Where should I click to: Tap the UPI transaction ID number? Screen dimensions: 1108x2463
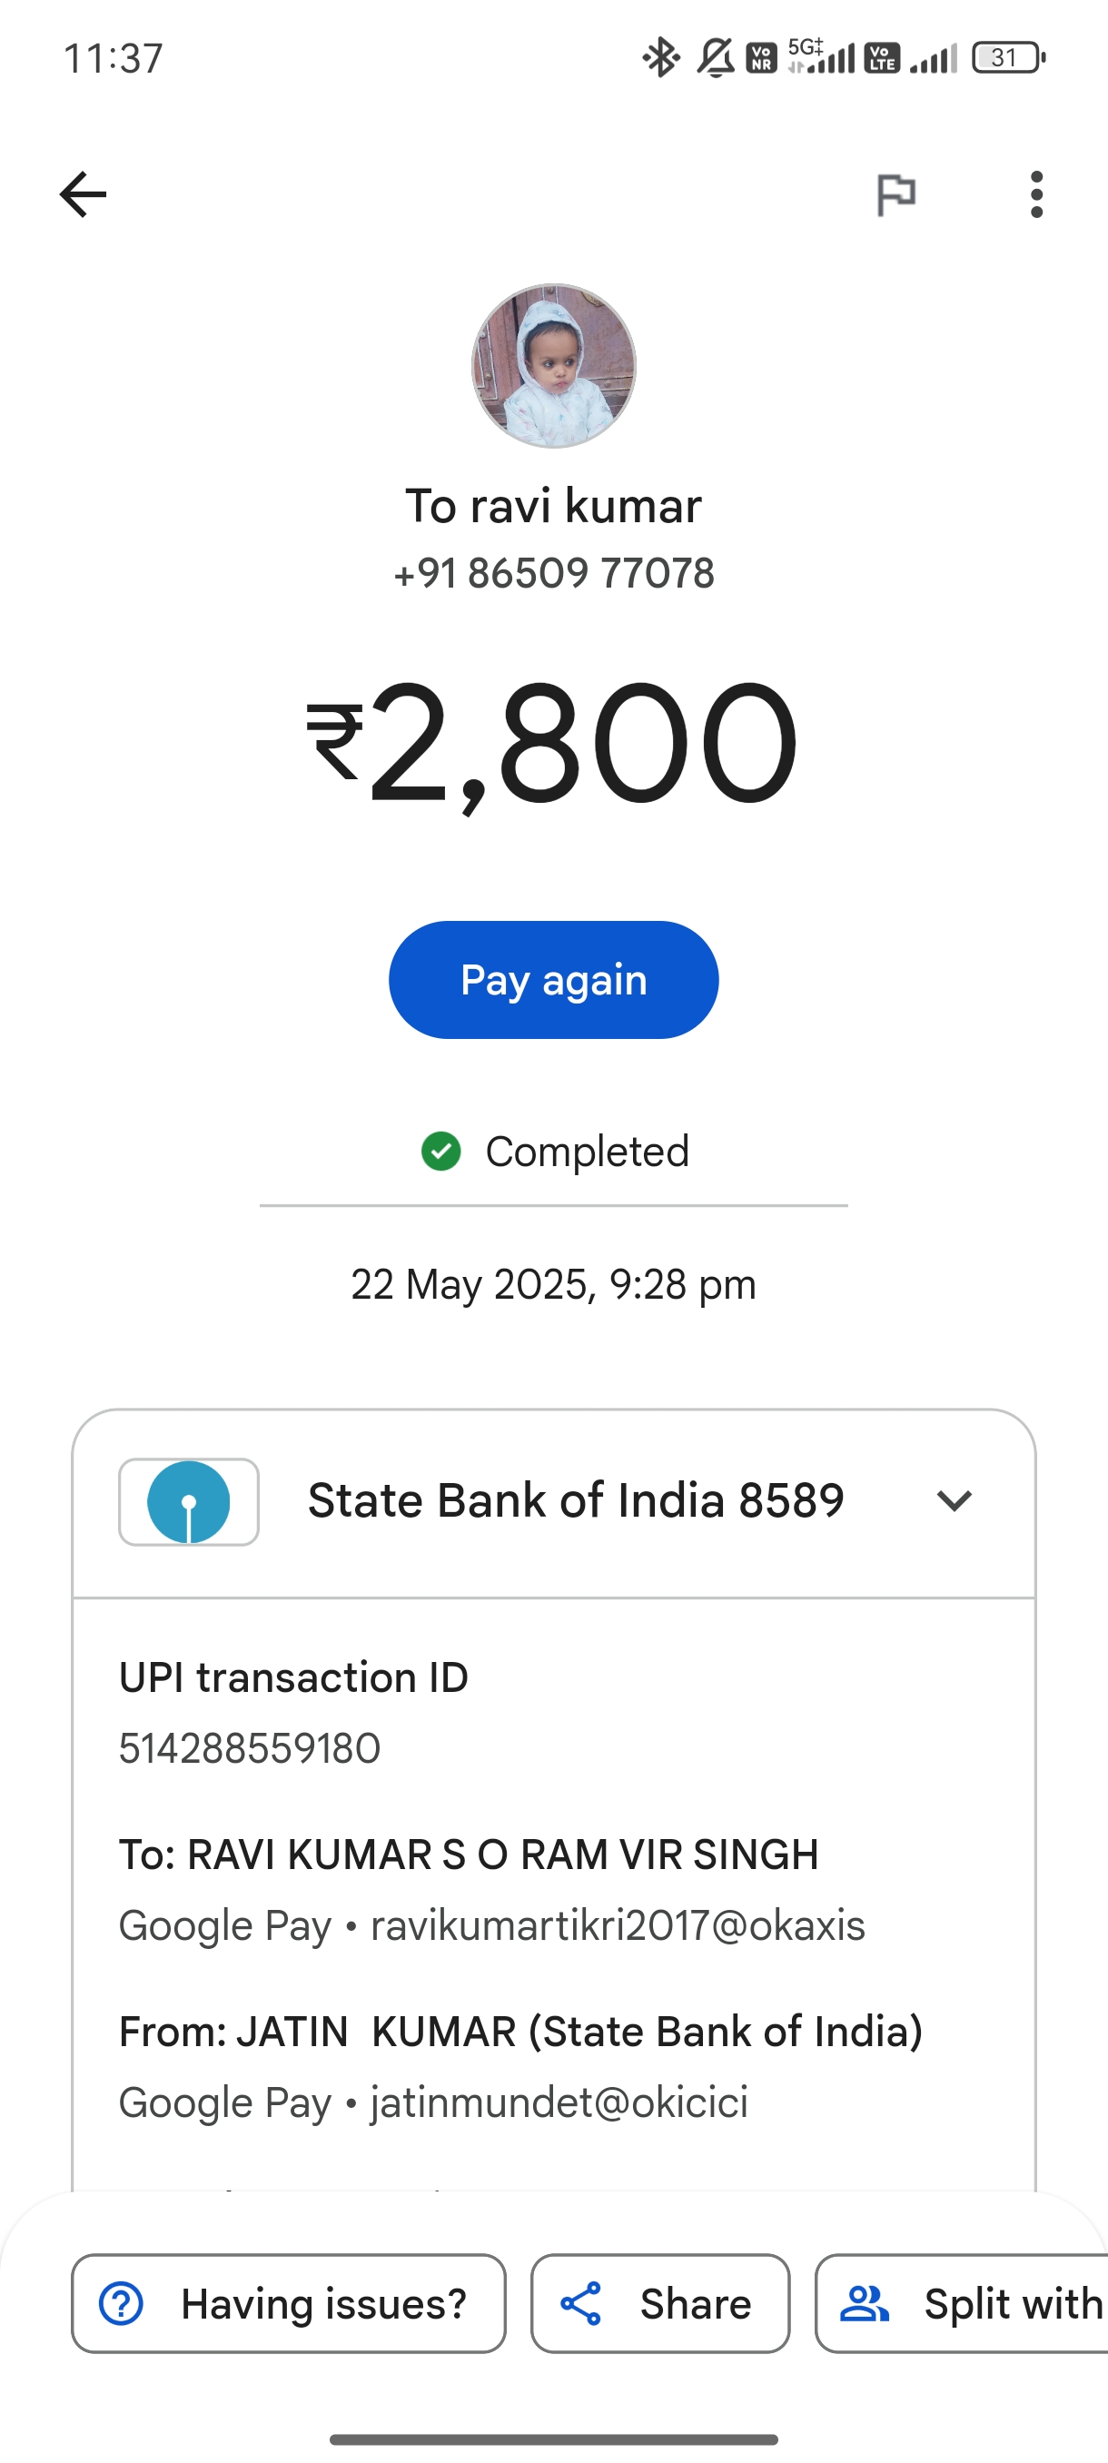[250, 1748]
